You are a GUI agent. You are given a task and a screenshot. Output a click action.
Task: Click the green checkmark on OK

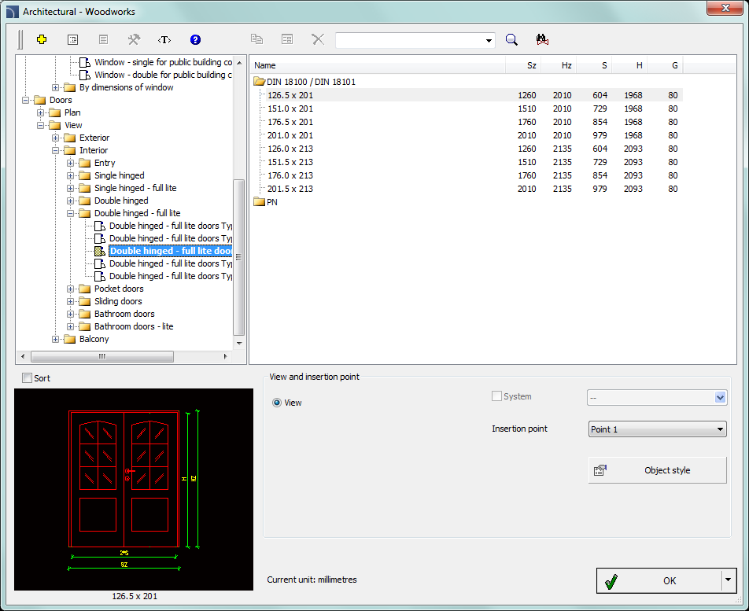[611, 581]
